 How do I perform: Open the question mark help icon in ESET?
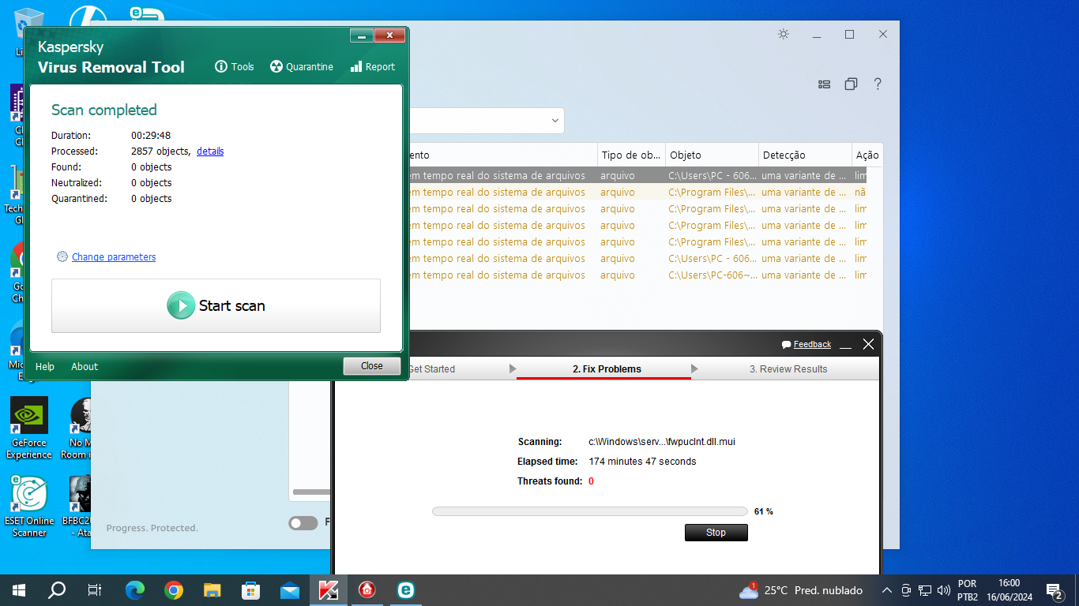(878, 84)
